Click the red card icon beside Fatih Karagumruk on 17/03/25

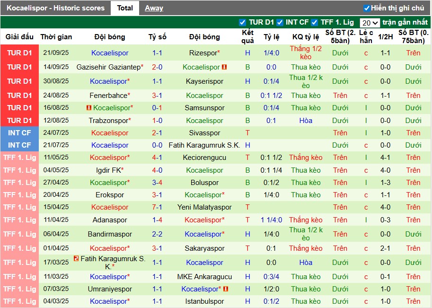pos(76,259)
